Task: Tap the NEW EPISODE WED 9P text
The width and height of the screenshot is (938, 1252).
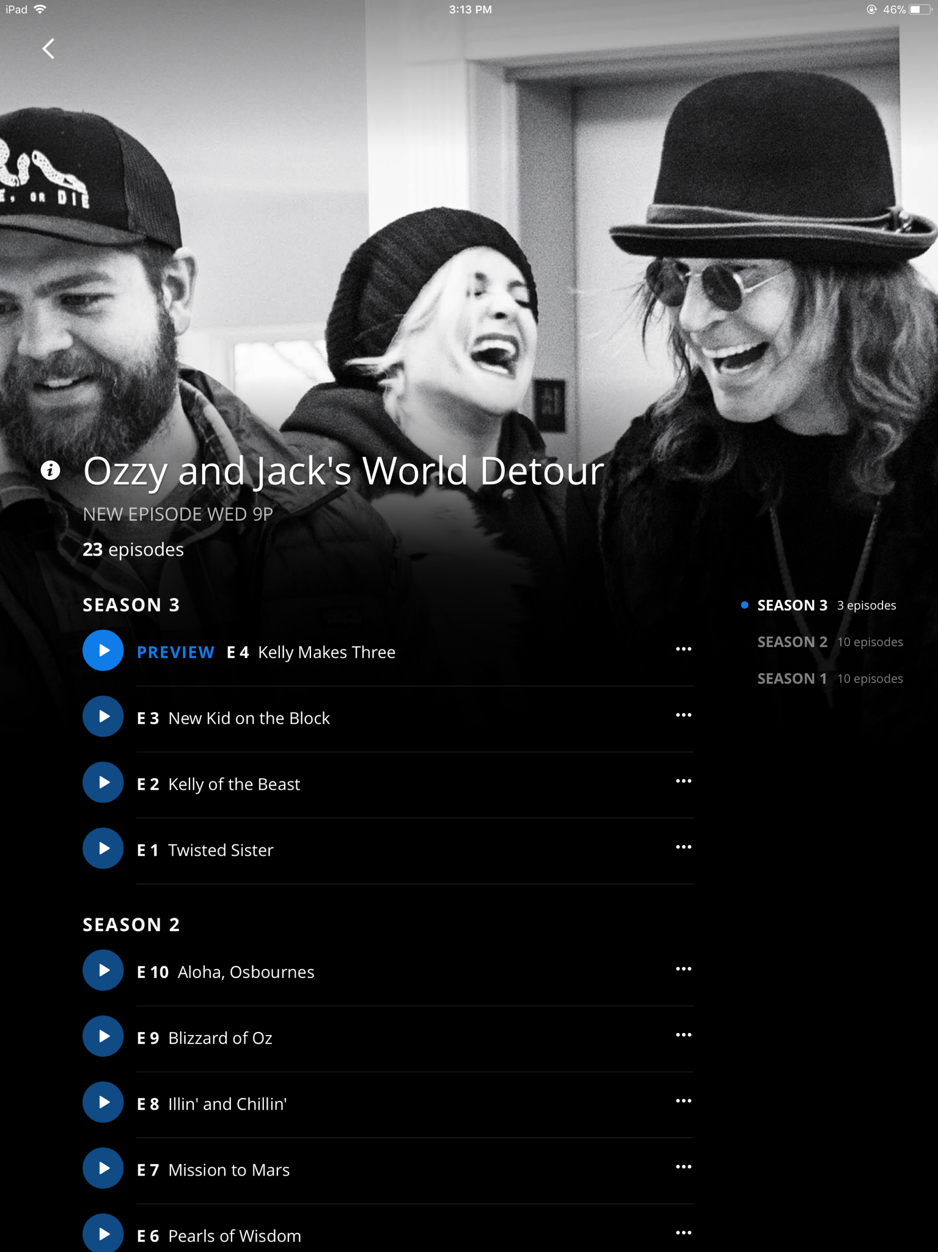Action: tap(178, 514)
